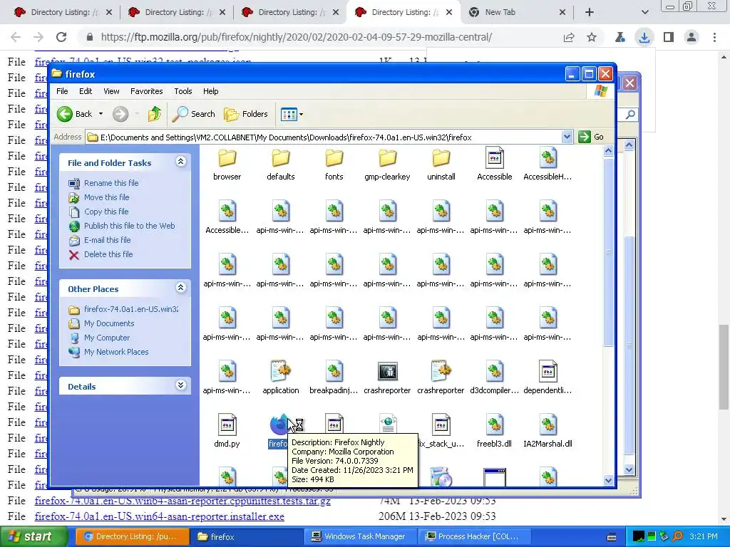Screen dimensions: 730x547
Task: Toggle the Folders pane button
Action: click(x=246, y=114)
